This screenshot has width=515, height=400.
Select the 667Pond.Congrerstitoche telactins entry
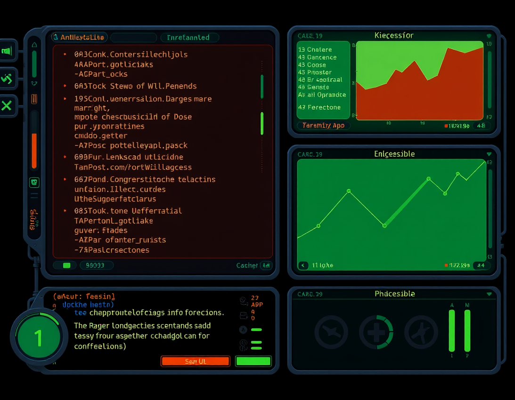coord(145,179)
